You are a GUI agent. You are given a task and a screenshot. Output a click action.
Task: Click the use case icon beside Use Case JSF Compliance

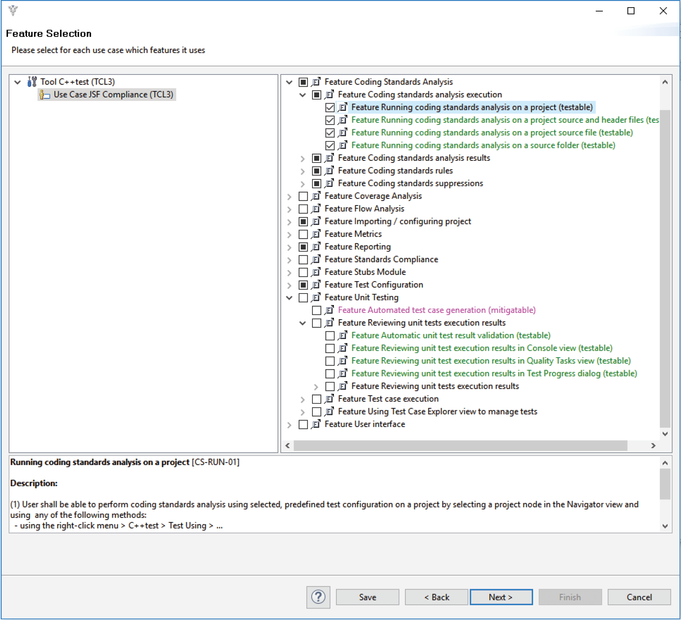(x=44, y=94)
